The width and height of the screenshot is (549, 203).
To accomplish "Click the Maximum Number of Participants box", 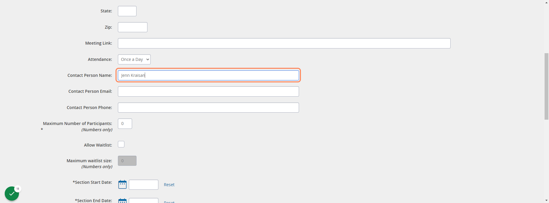I will 125,124.
